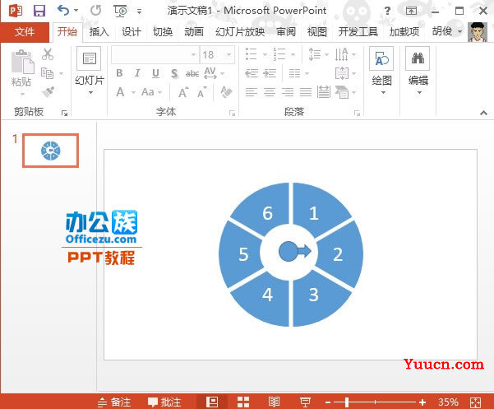
Task: Toggle align right
Action: (288, 92)
